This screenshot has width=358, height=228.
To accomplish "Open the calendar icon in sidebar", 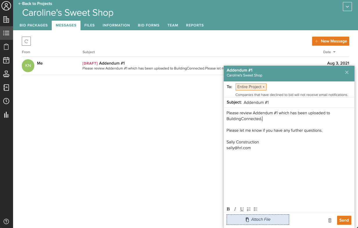I will (6, 60).
